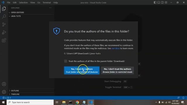Click errors and warnings status indicator
187x105 pixels.
(7, 98)
